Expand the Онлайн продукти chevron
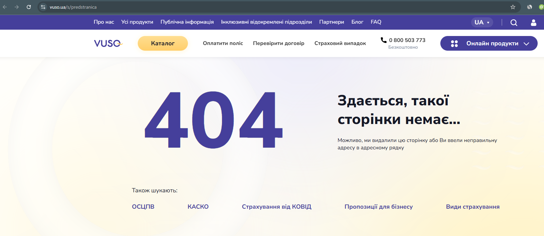This screenshot has width=544, height=236. [527, 44]
